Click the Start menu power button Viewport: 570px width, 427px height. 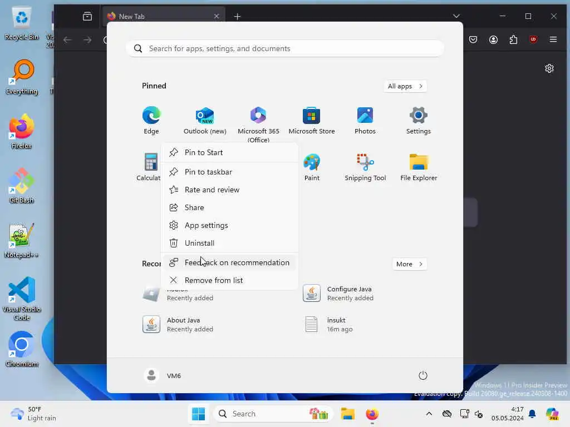(x=423, y=375)
